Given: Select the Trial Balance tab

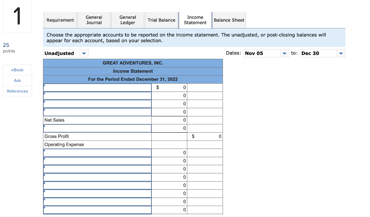Looking at the screenshot, I should 162,20.
